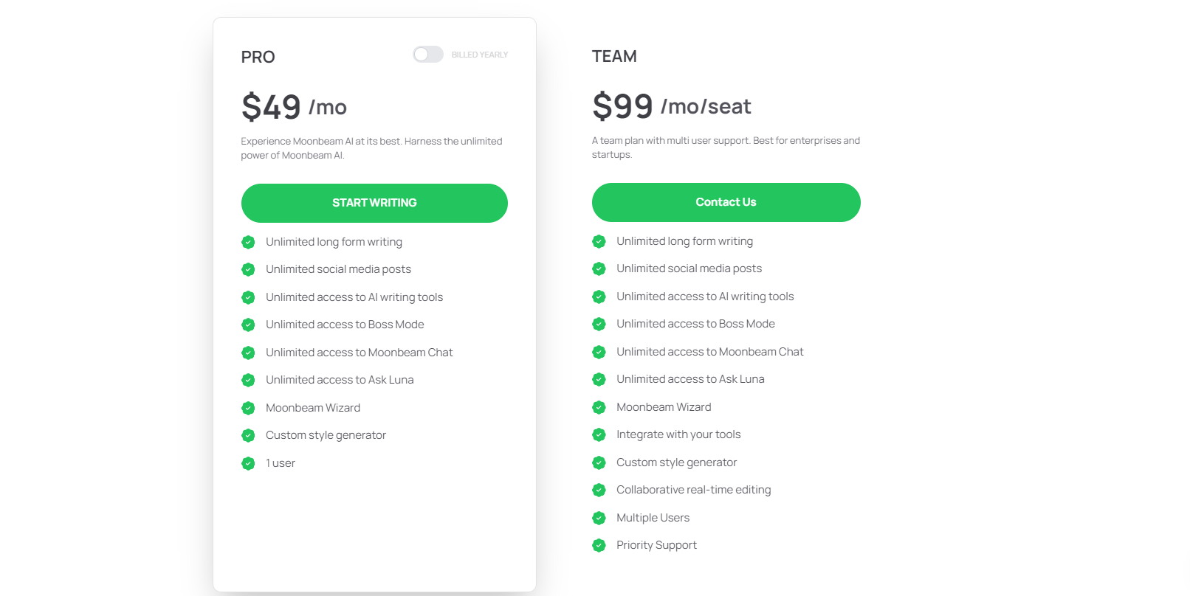Click the $49 /mo price
The height and width of the screenshot is (596, 1190).
click(294, 107)
